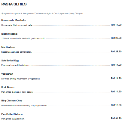Click the 12 black mussels description
The height and width of the screenshot is (127, 122).
point(23,39)
